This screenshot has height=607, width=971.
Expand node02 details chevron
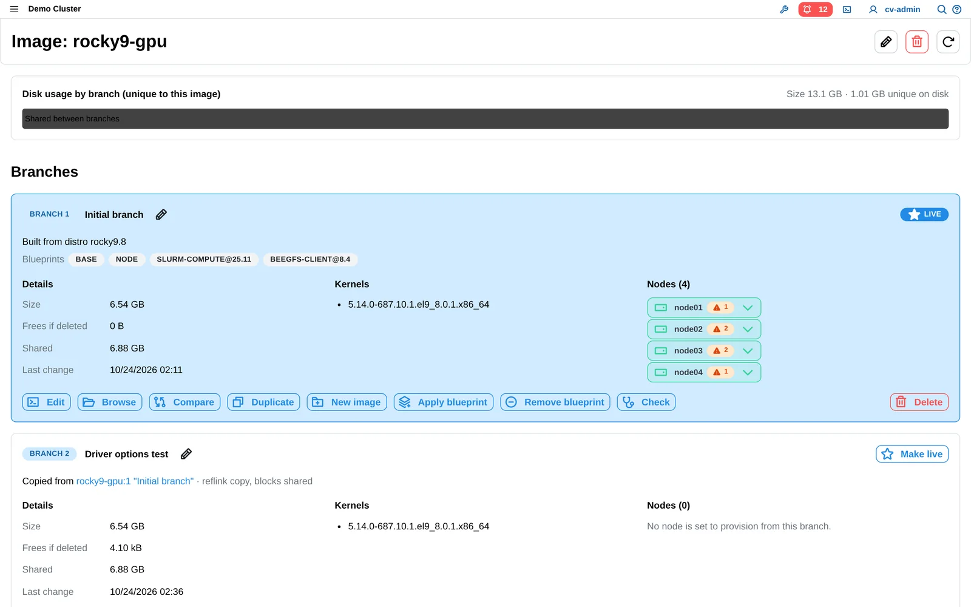748,329
